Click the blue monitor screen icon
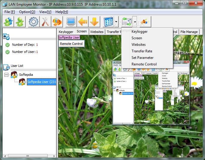Viewport: 205px width, 160px height. click(71, 21)
